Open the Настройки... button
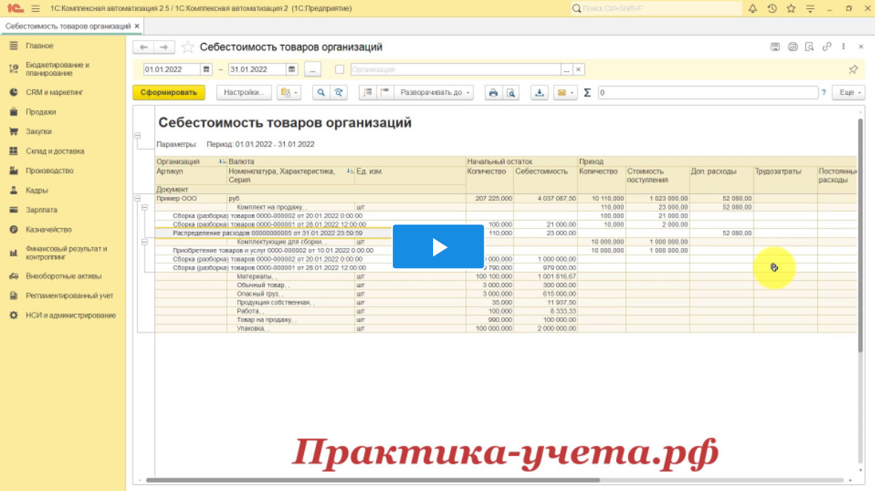This screenshot has height=491, width=875. point(244,93)
